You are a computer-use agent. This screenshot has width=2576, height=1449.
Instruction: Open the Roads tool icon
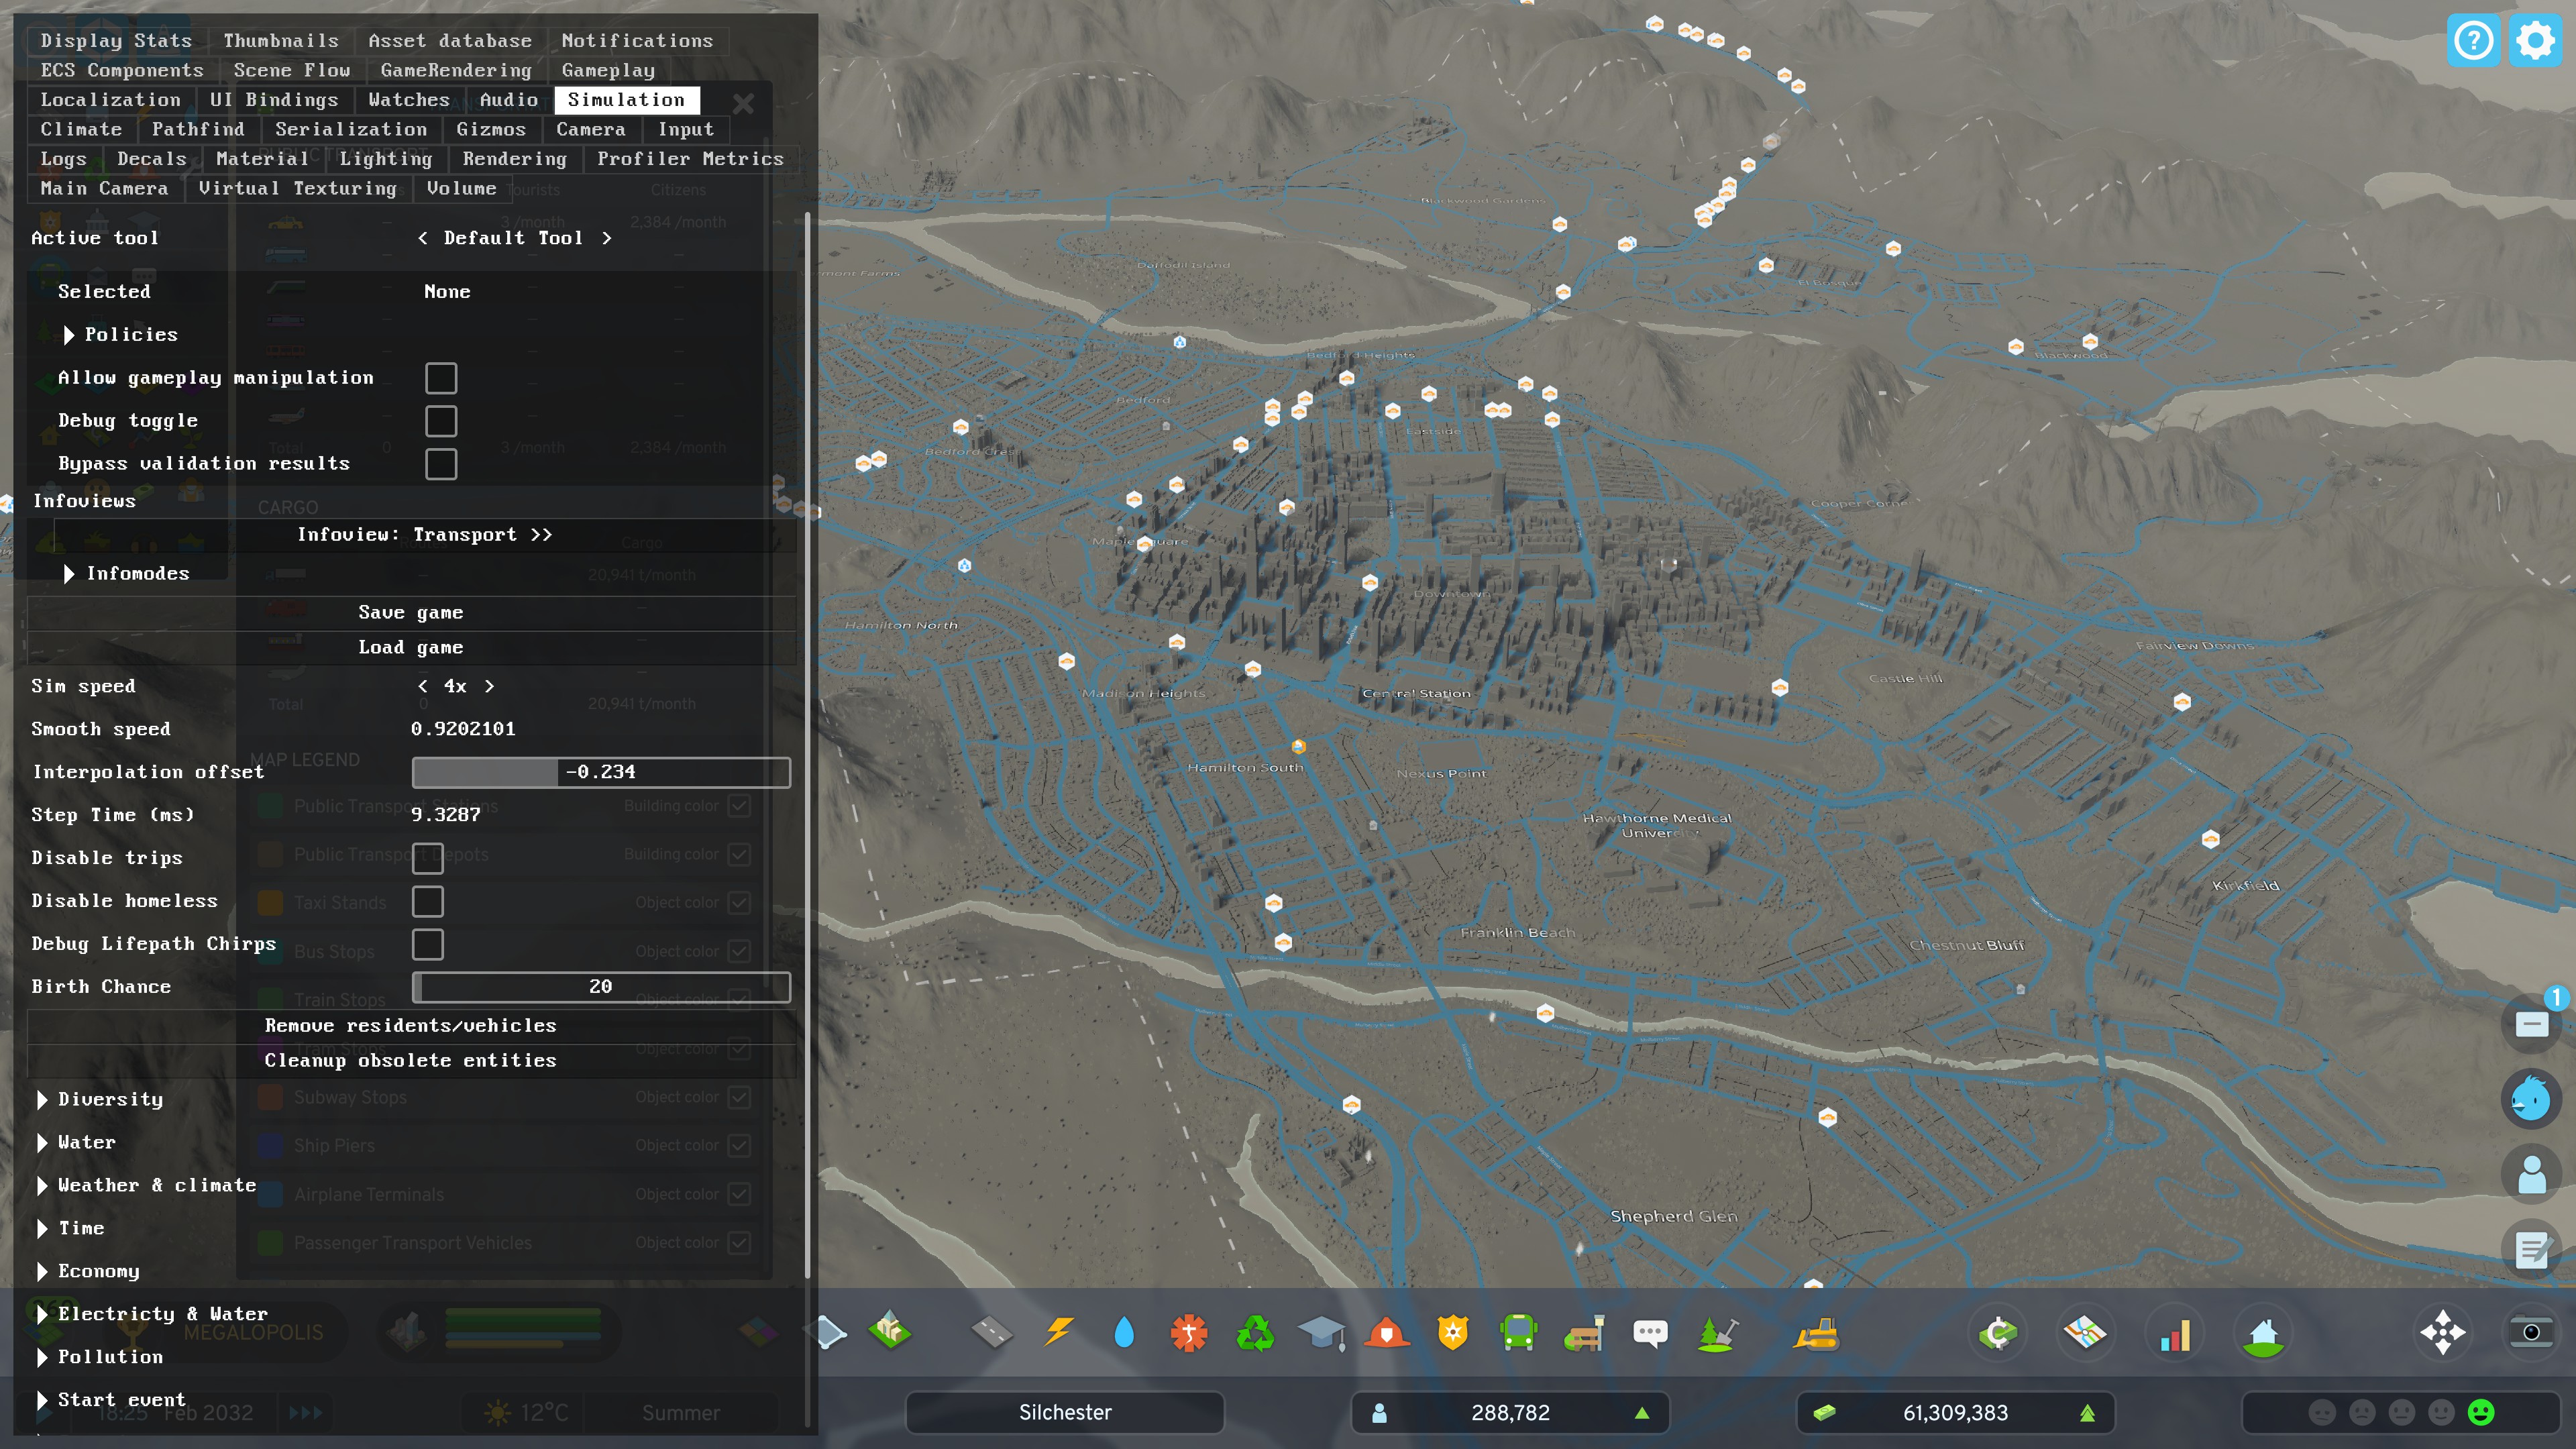991,1331
